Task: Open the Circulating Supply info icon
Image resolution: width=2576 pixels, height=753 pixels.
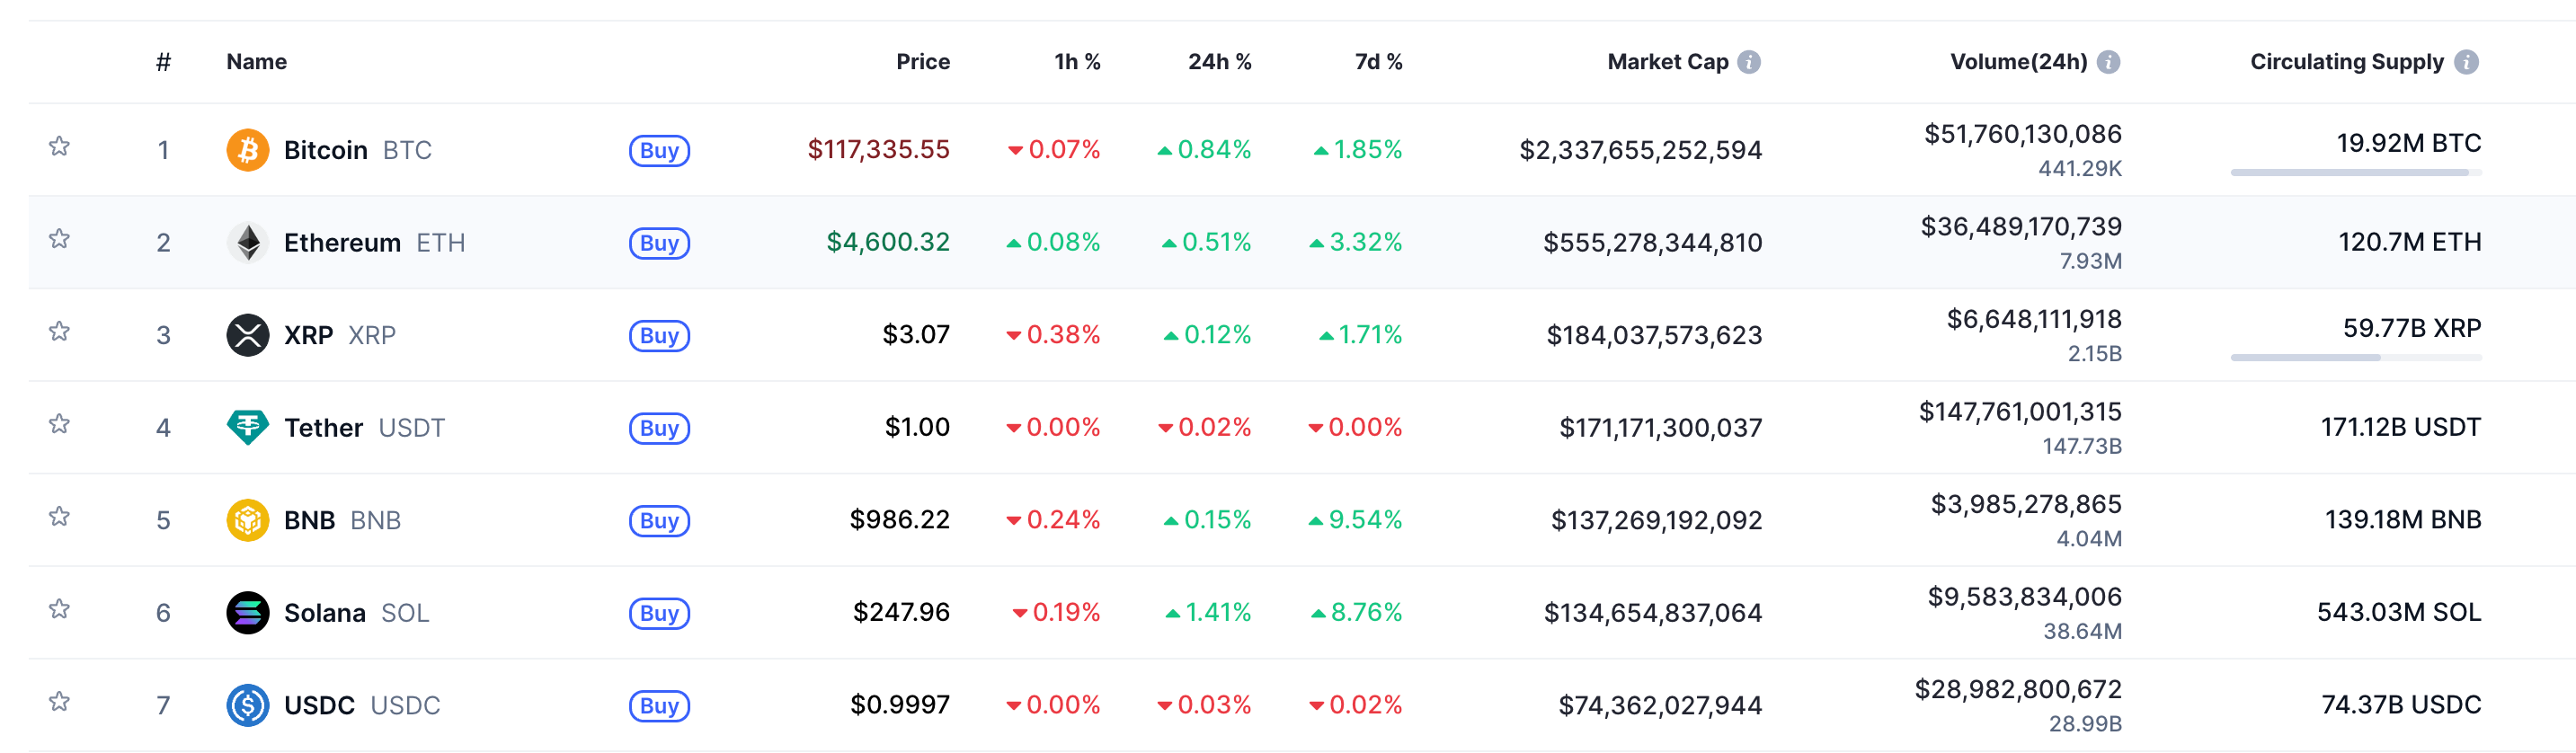Action: point(2467,62)
